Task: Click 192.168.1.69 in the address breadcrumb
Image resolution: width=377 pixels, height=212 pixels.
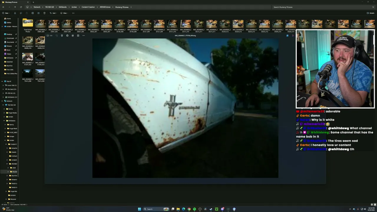Action: (x=49, y=7)
